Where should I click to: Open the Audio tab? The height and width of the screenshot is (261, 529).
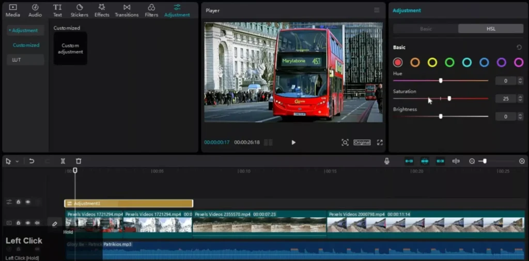(x=35, y=11)
